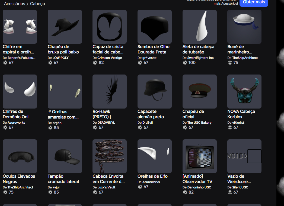Viewport: 284px width, 206px height.
Task: Pick the black side cap thumbnail
Action: tap(65, 156)
